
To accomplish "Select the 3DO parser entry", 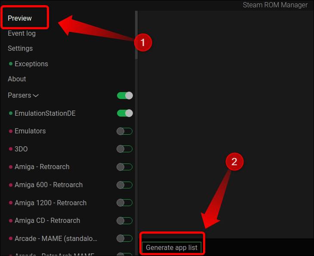I will click(21, 149).
